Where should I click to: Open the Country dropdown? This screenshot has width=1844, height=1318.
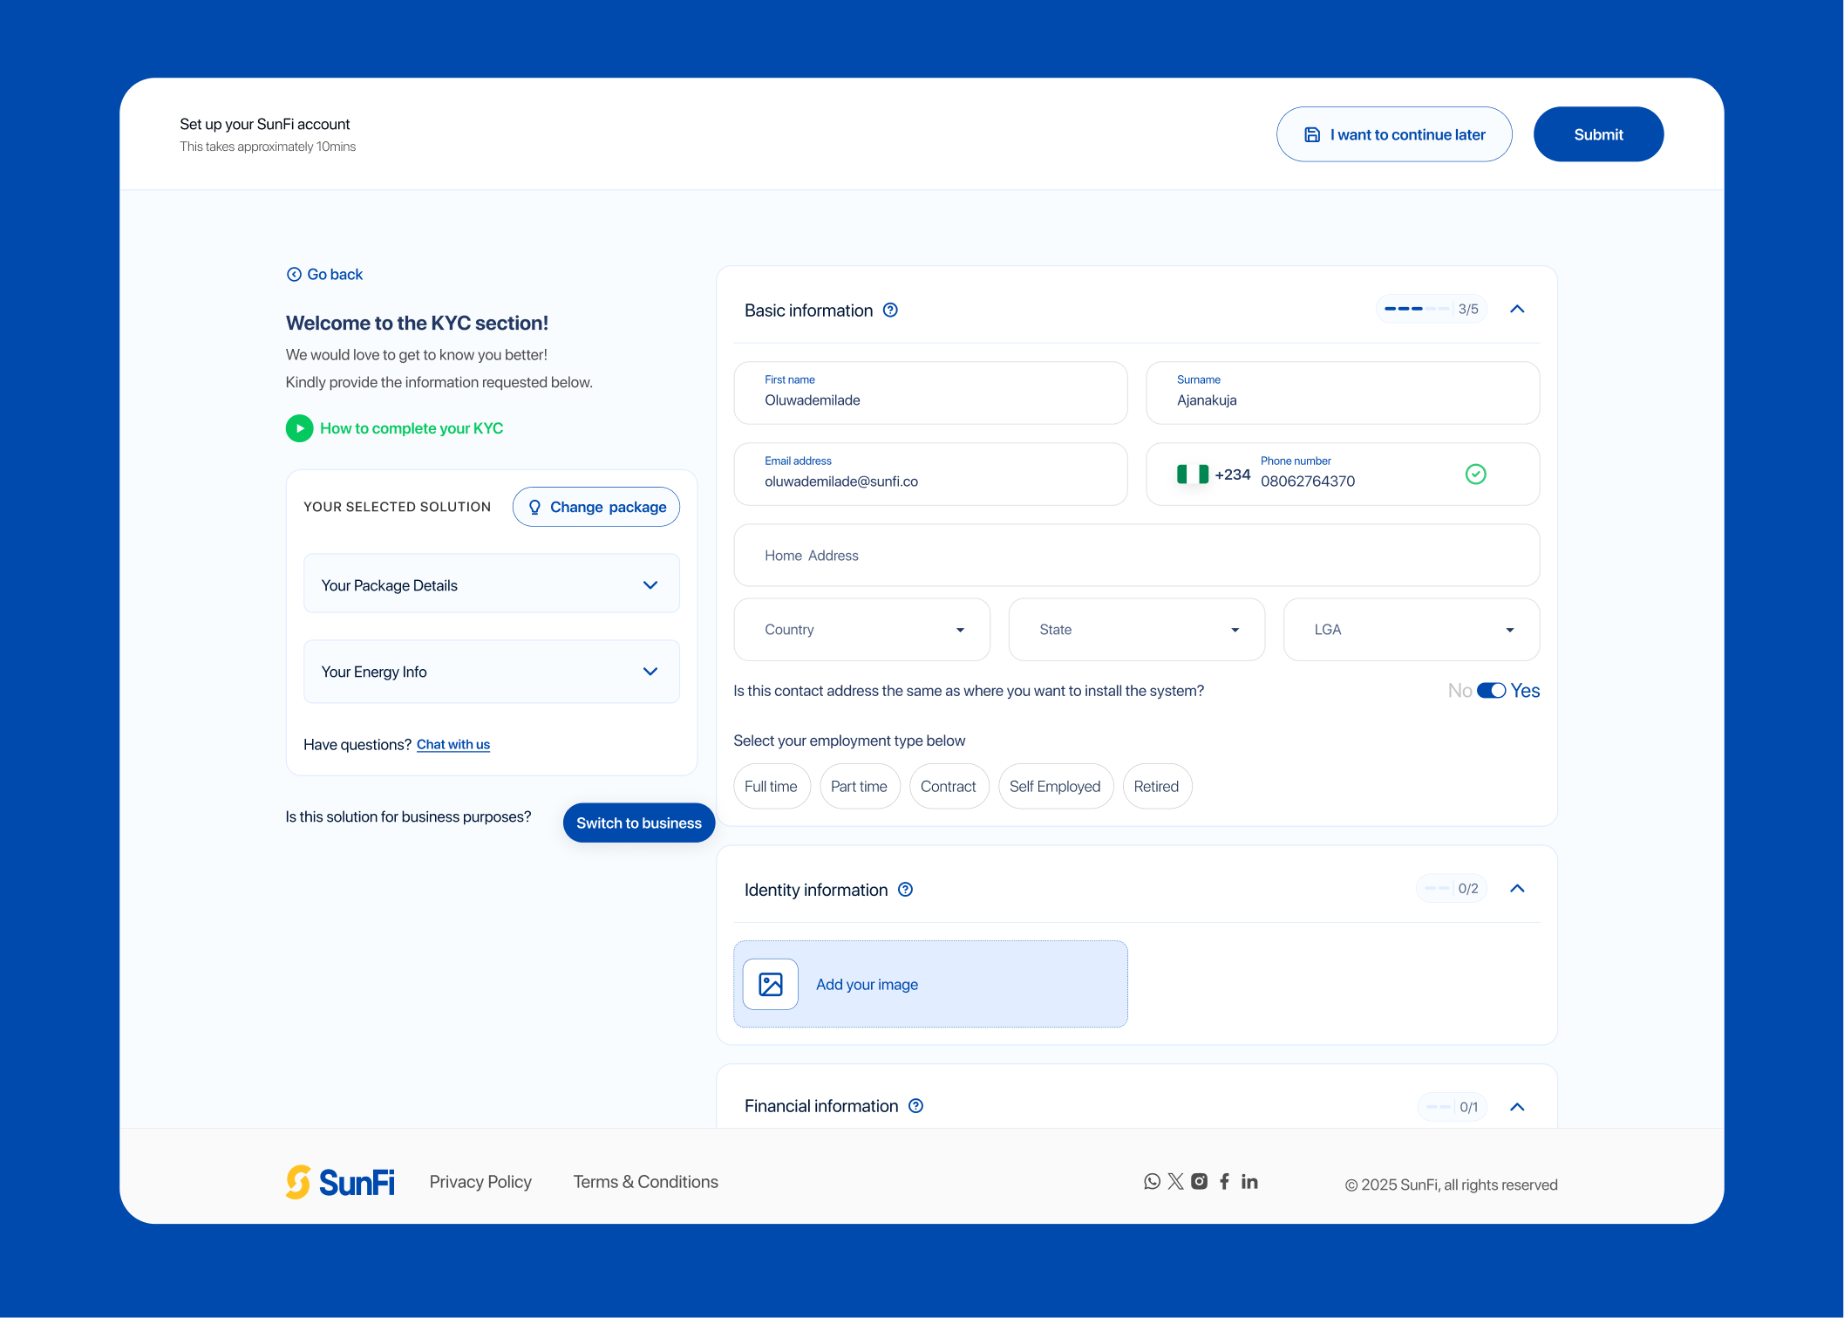pyautogui.click(x=861, y=630)
